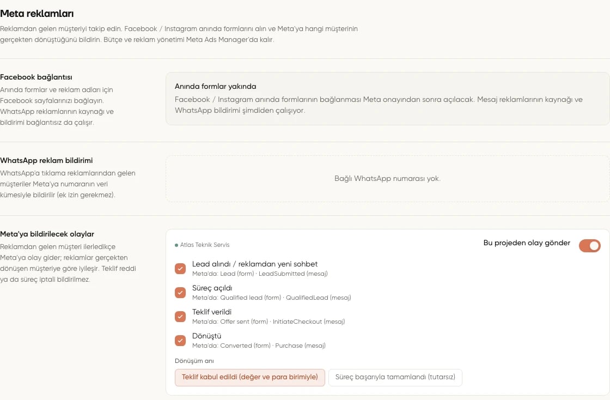The height and width of the screenshot is (400, 610).
Task: Click the "Meta'da: Offer sent (form)" description line
Action: click(269, 322)
